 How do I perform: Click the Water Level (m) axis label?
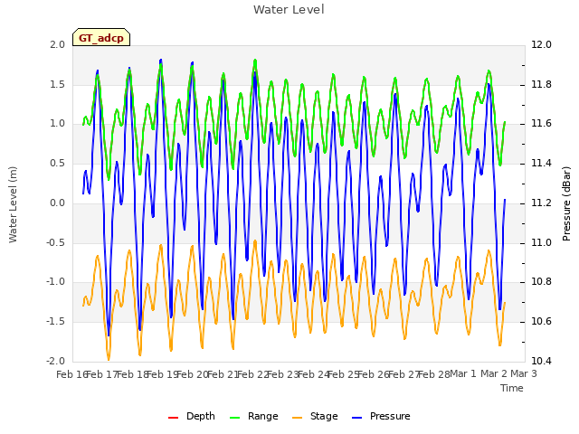(13, 204)
